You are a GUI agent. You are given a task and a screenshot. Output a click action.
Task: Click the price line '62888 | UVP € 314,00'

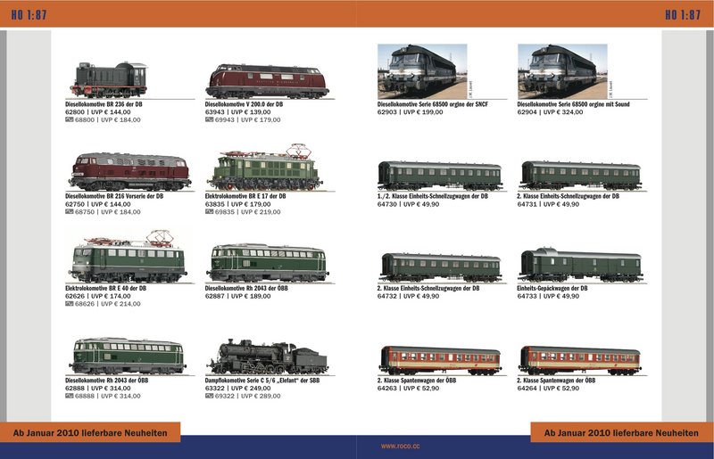[x=98, y=388]
